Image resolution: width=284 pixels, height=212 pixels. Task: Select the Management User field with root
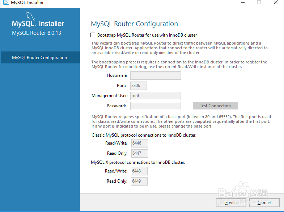(x=156, y=96)
